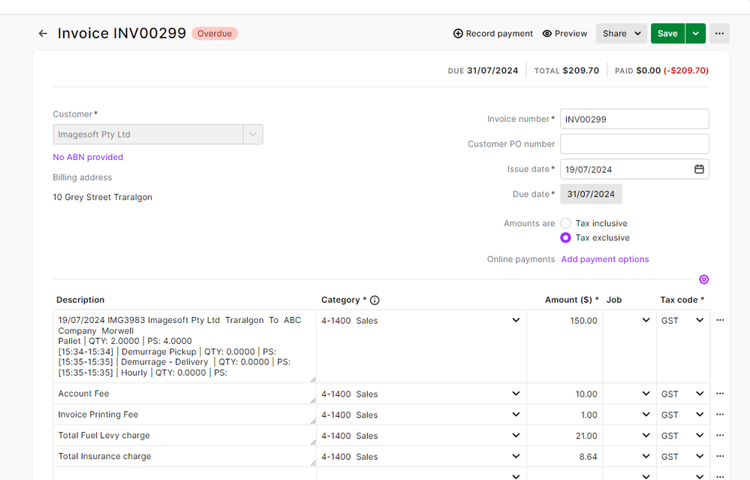
Task: Expand the Save button dropdown arrow
Action: click(696, 34)
